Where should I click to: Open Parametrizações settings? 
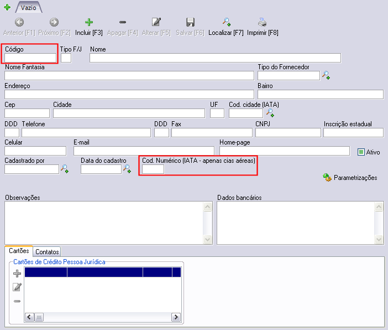coord(350,178)
